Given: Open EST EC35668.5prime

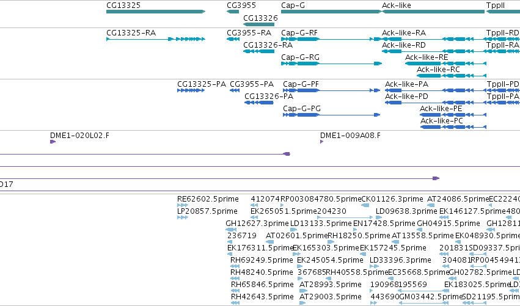Looking at the screenshot, I should click(419, 272).
